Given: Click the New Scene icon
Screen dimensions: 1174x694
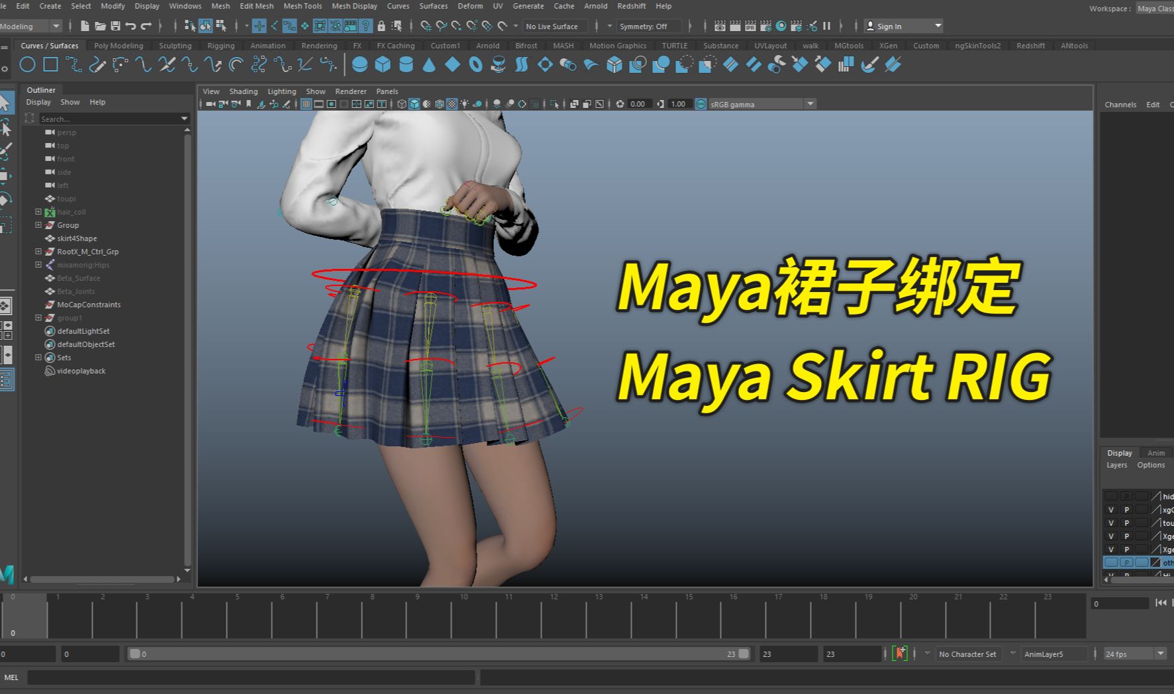Looking at the screenshot, I should (85, 26).
